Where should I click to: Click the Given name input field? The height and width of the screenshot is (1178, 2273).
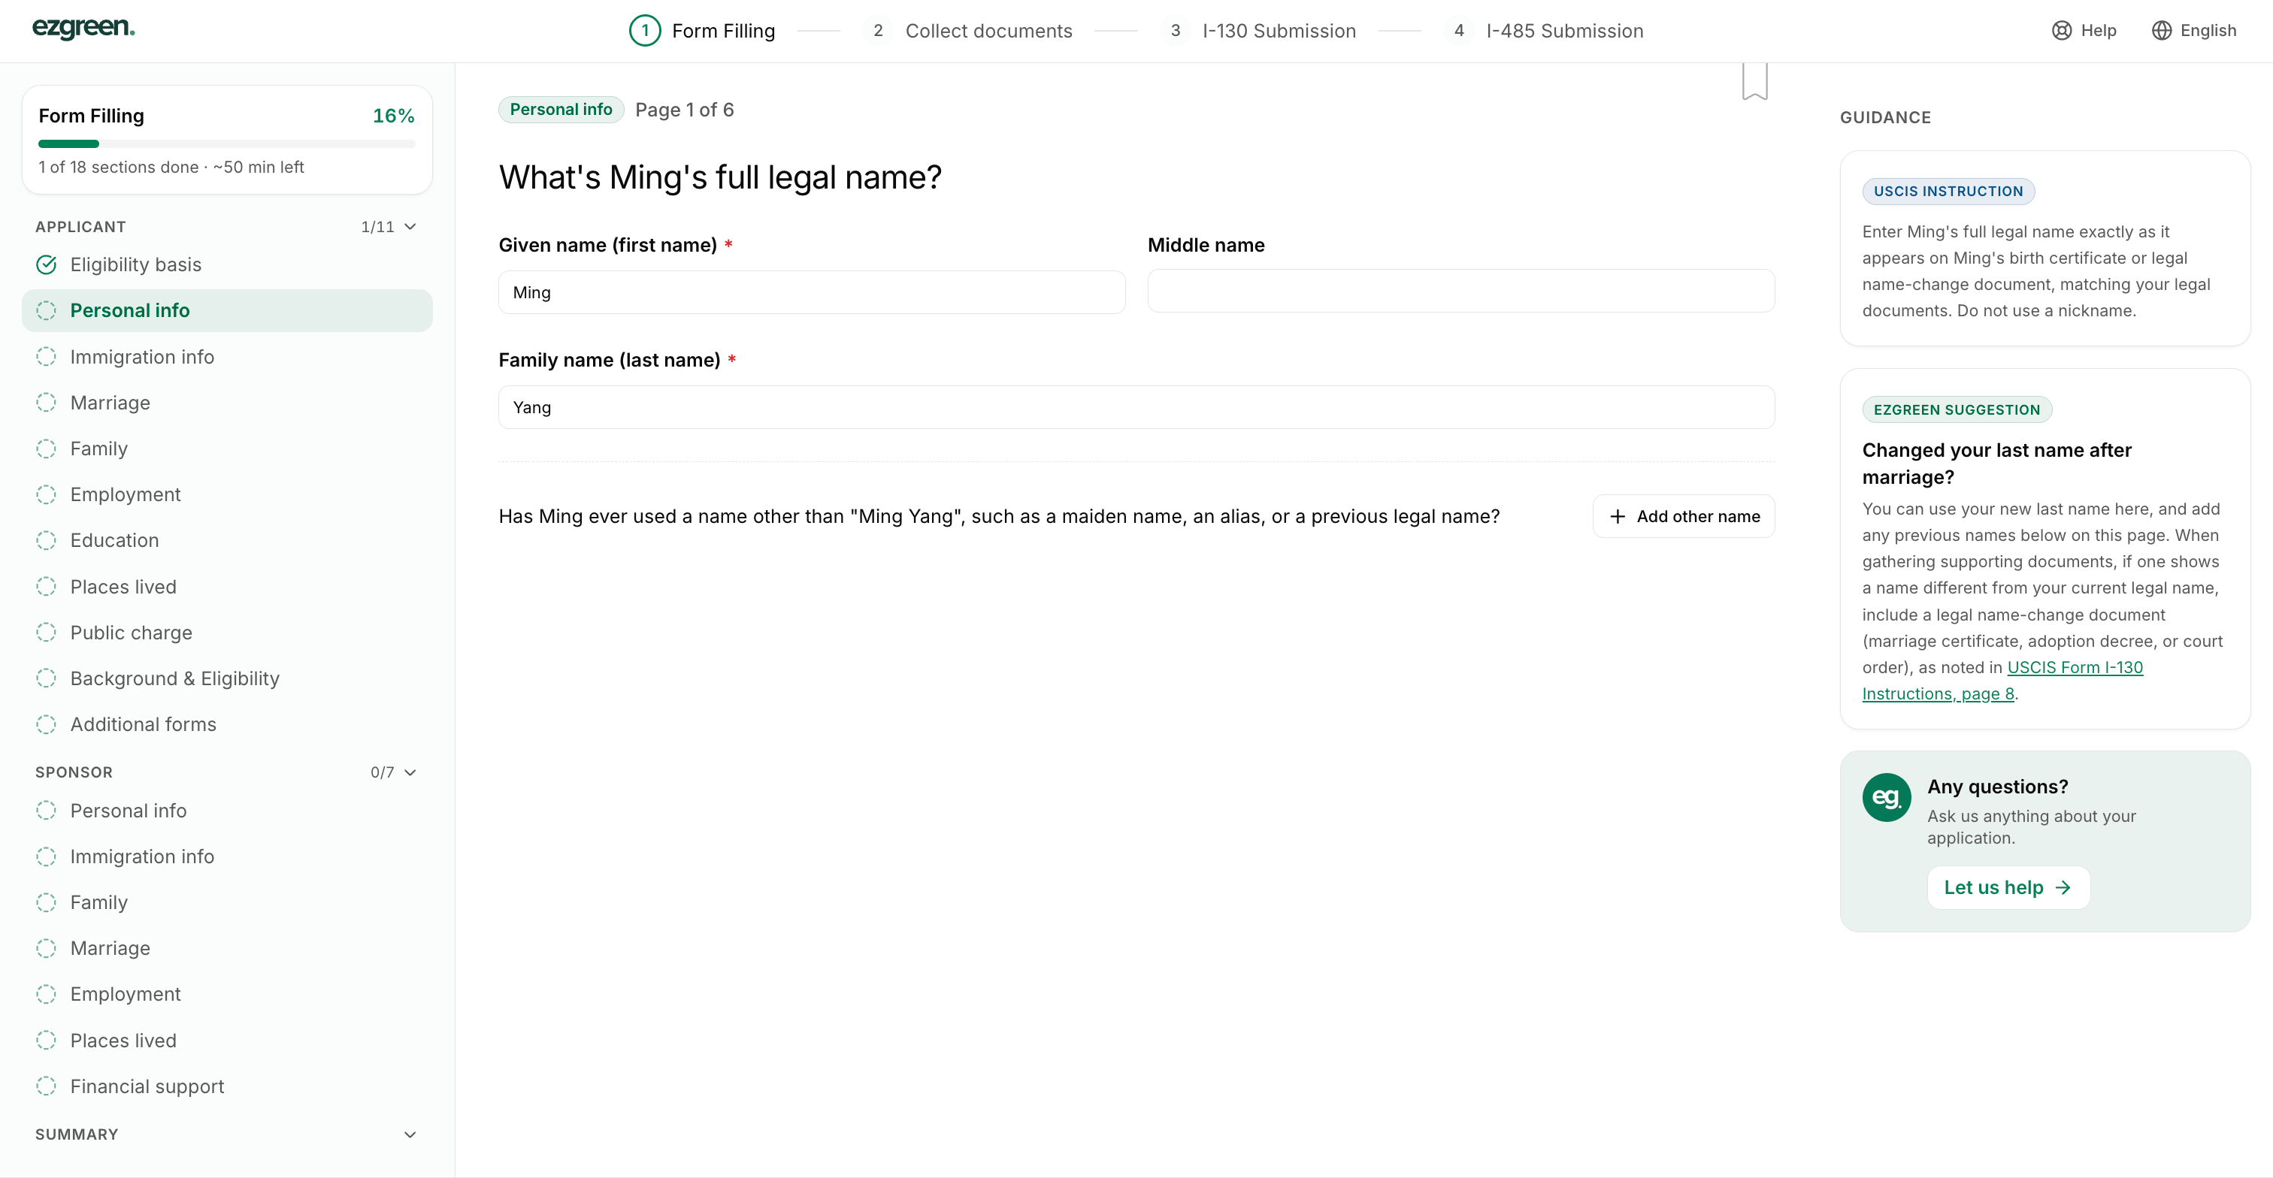tap(811, 291)
